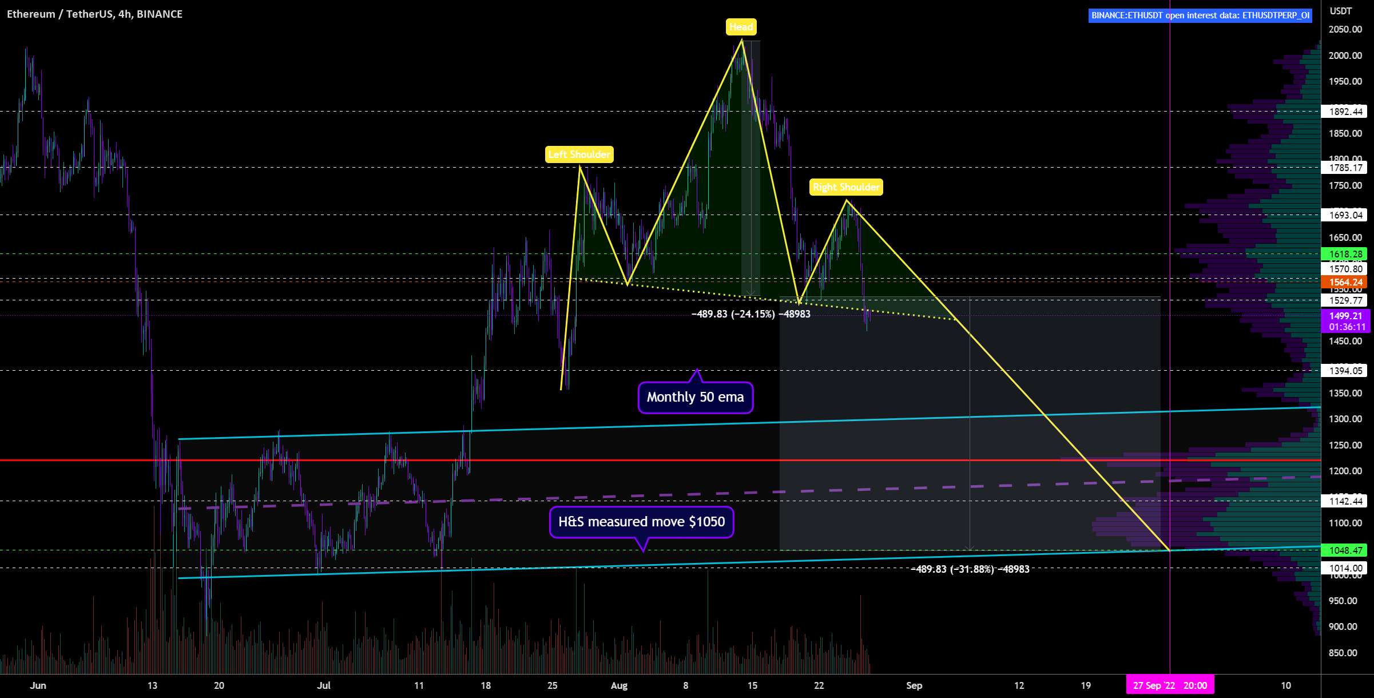Screen dimensions: 1374x698
Task: Select the 'Right Shoulder' label
Action: tap(846, 187)
